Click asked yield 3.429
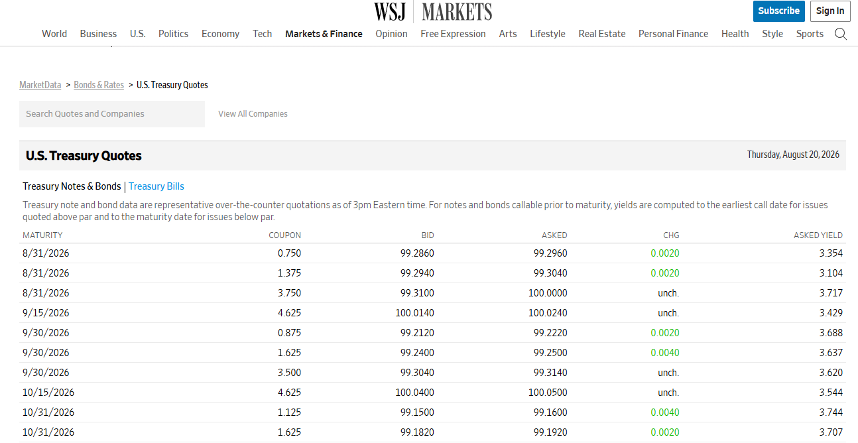 click(x=831, y=313)
